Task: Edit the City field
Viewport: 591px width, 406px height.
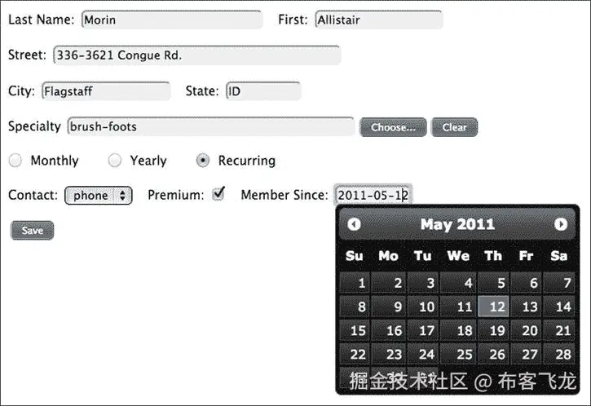Action: click(106, 90)
